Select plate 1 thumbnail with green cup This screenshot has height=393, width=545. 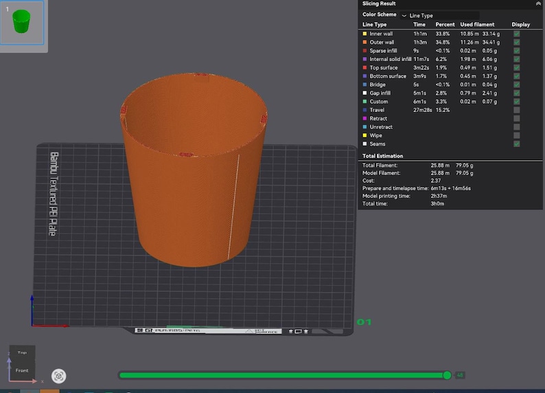pos(22,23)
